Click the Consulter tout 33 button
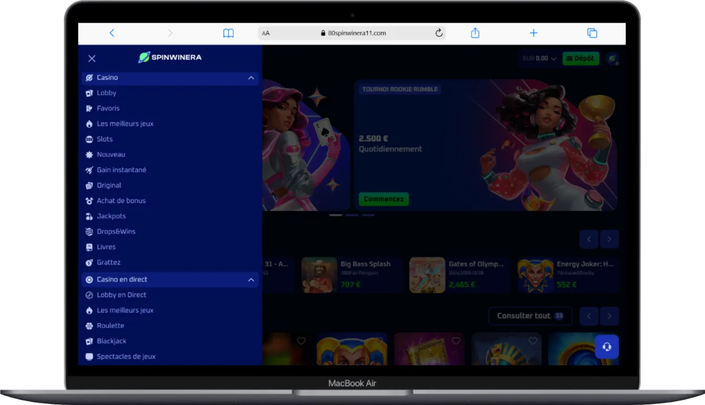705x405 pixels. [x=530, y=316]
